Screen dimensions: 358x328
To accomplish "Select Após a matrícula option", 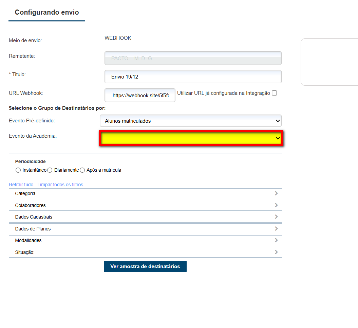I will click(82, 170).
